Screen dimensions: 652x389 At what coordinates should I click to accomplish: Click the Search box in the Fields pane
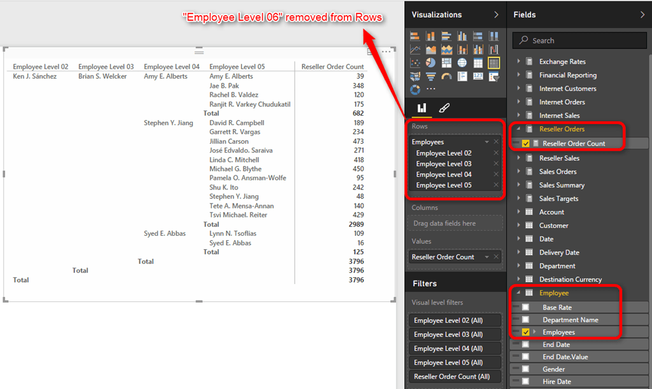579,40
